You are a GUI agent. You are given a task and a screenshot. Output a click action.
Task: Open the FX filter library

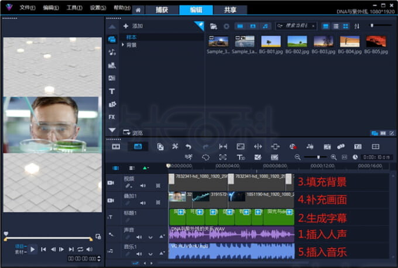[x=112, y=116]
